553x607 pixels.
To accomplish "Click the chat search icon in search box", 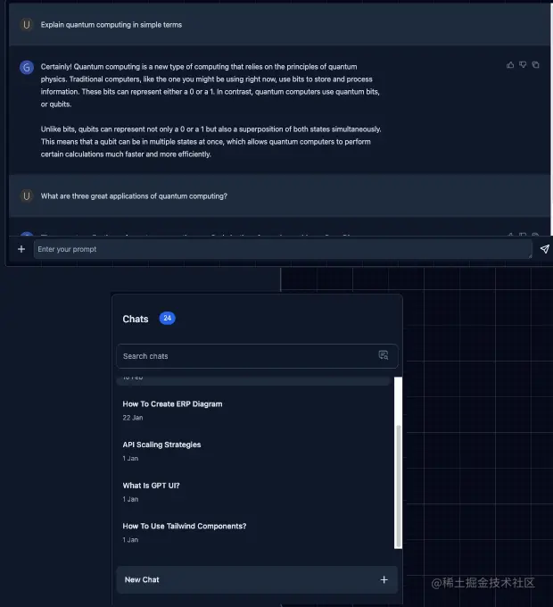I will click(x=384, y=355).
